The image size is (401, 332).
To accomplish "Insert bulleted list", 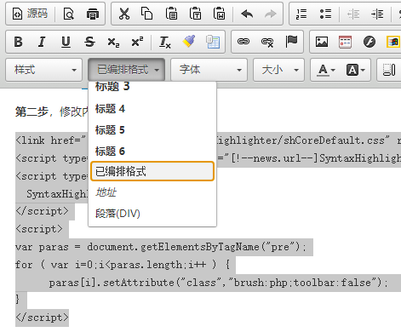I will point(325,14).
